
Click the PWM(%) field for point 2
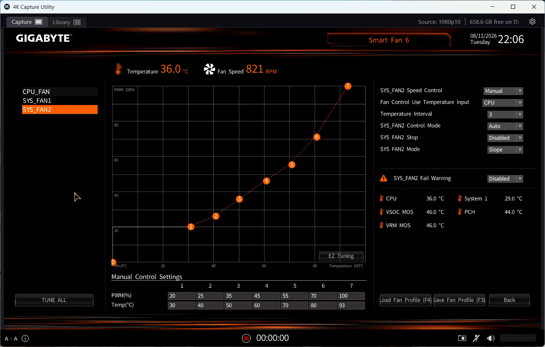tap(210, 296)
